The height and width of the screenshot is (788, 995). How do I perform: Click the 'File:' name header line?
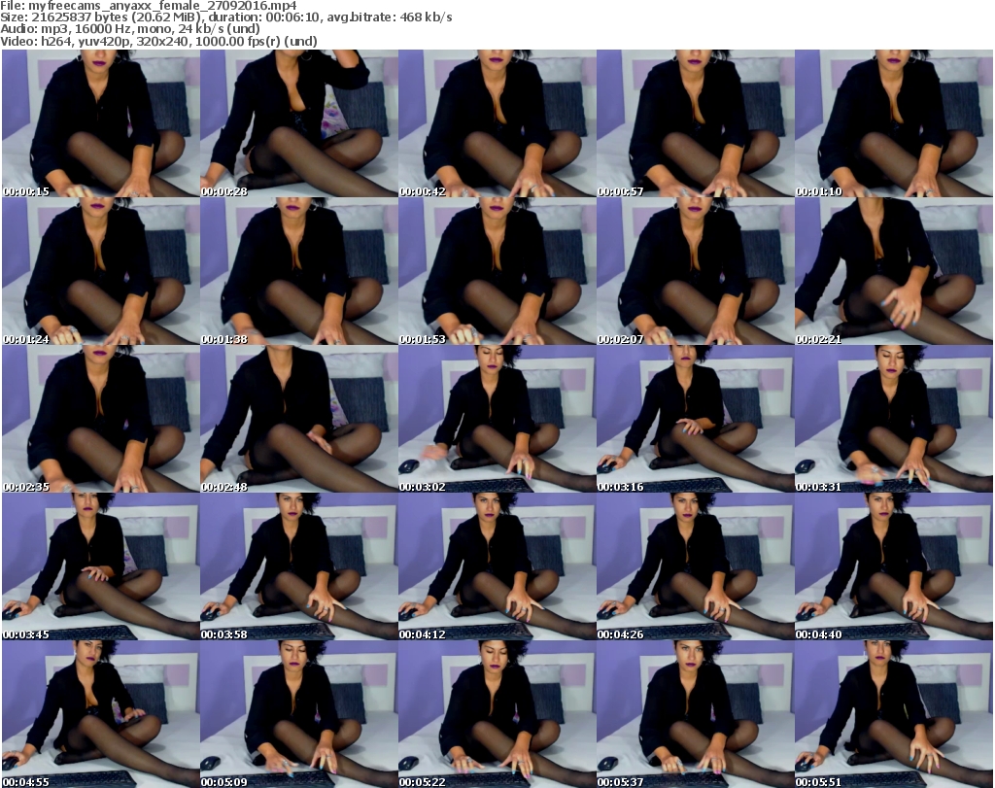149,6
